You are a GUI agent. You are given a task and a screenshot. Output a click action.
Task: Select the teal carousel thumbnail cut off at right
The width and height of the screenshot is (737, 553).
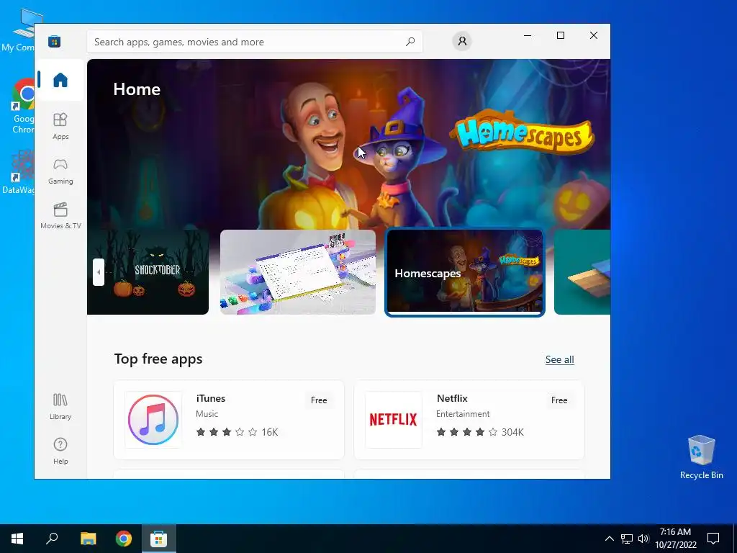[582, 271]
